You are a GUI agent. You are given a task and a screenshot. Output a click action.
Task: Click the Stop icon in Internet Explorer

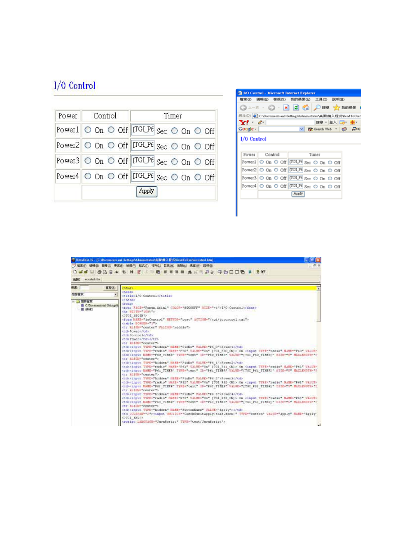pyautogui.click(x=286, y=107)
